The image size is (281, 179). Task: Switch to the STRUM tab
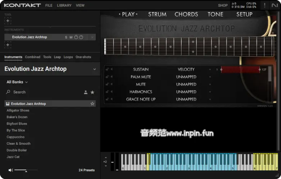coord(157,14)
